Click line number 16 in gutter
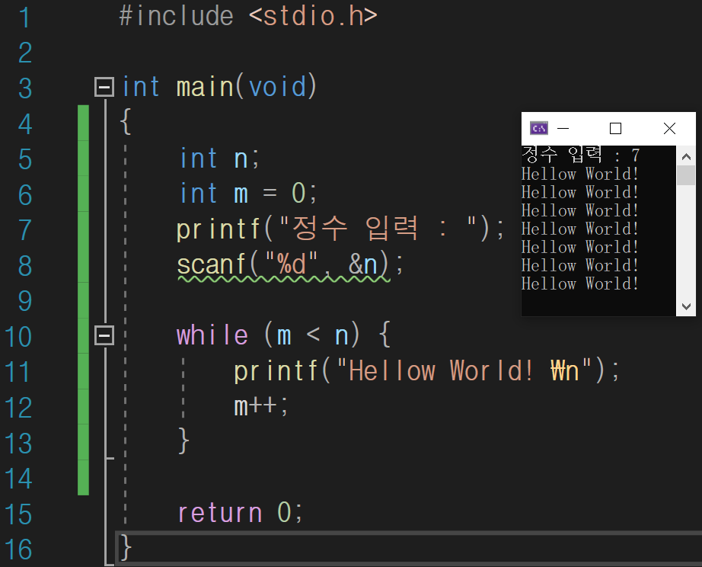The width and height of the screenshot is (702, 567). tap(18, 549)
